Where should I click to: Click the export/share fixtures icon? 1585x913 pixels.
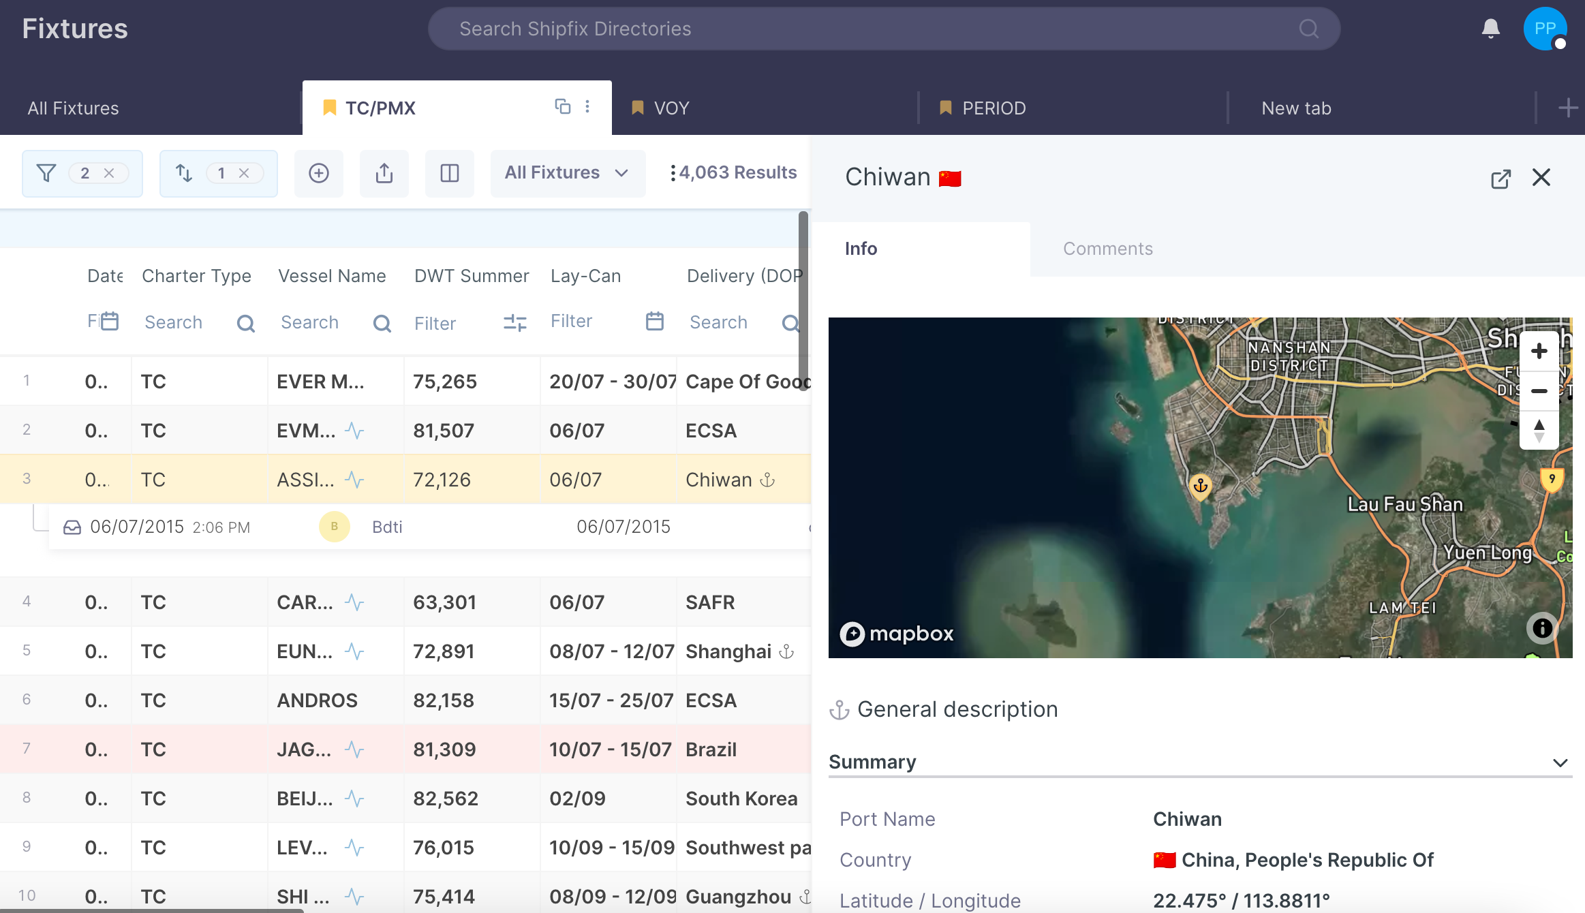384,173
